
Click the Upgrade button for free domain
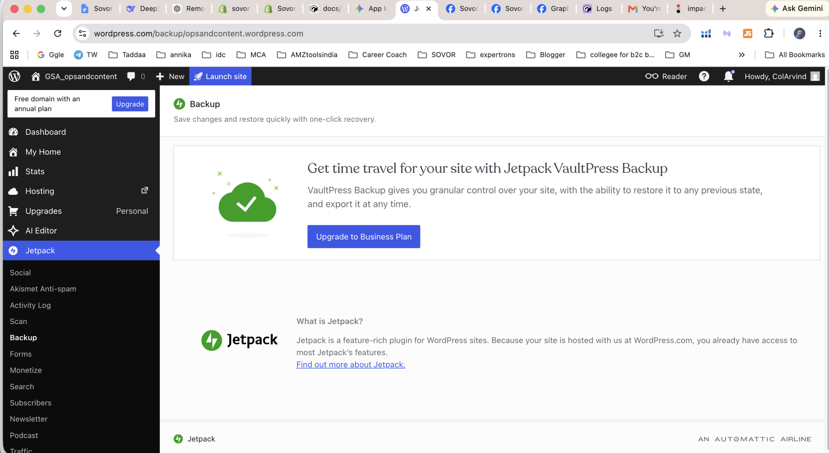pyautogui.click(x=130, y=104)
